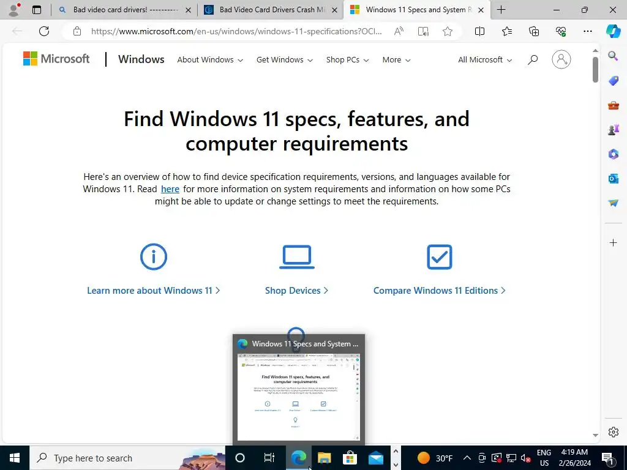The height and width of the screenshot is (470, 627).
Task: Refresh the current page
Action: coord(44,31)
